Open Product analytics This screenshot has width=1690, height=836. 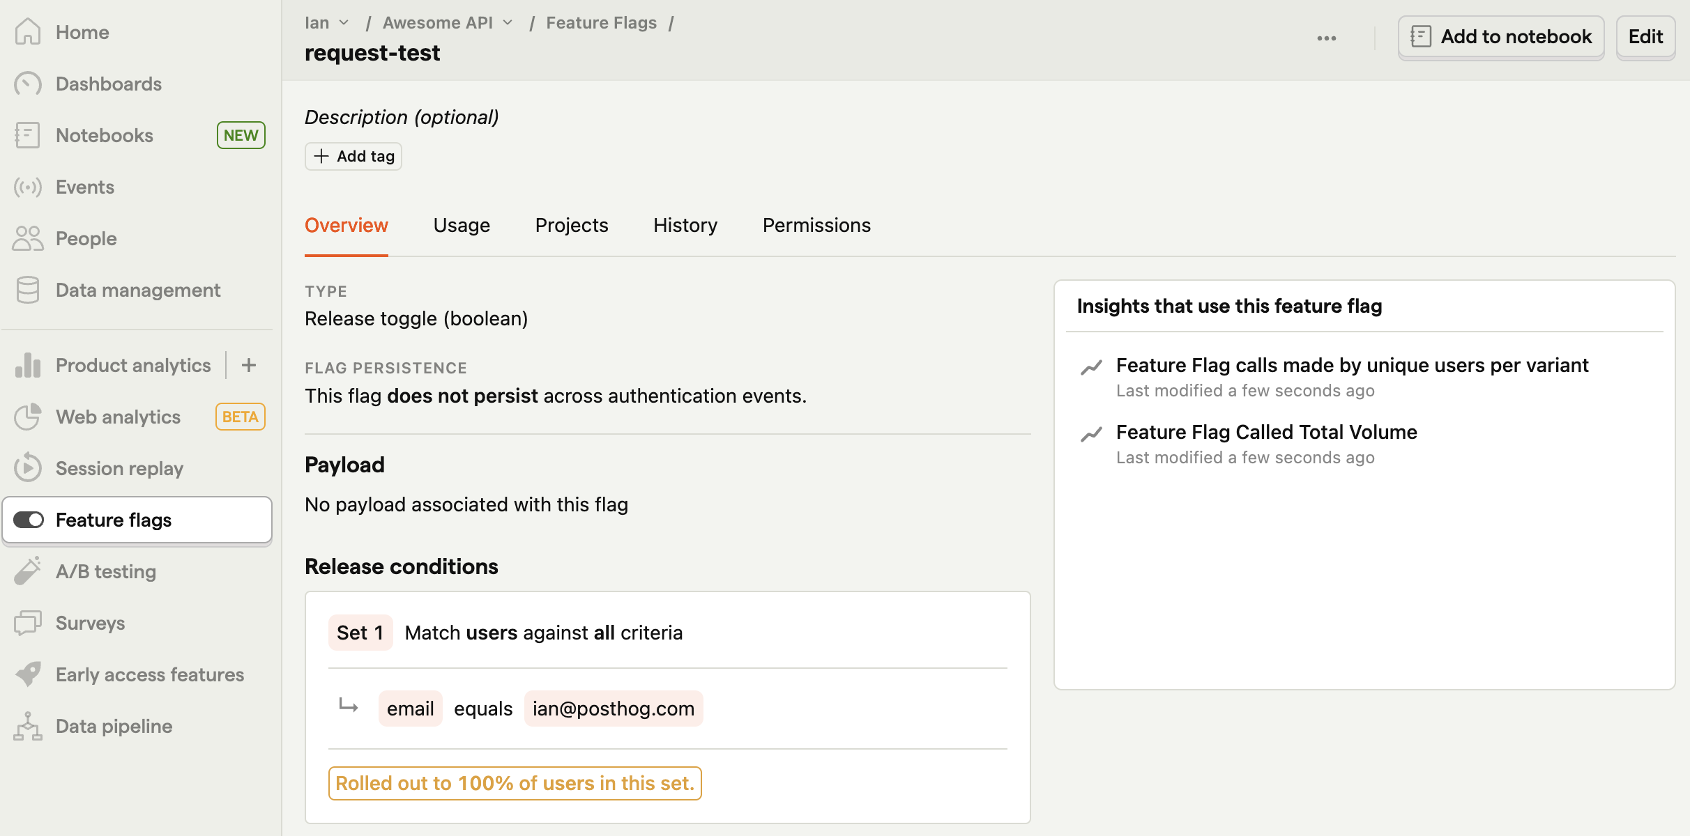tap(133, 365)
